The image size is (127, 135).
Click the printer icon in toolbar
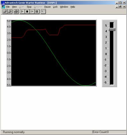(x=16, y=11)
